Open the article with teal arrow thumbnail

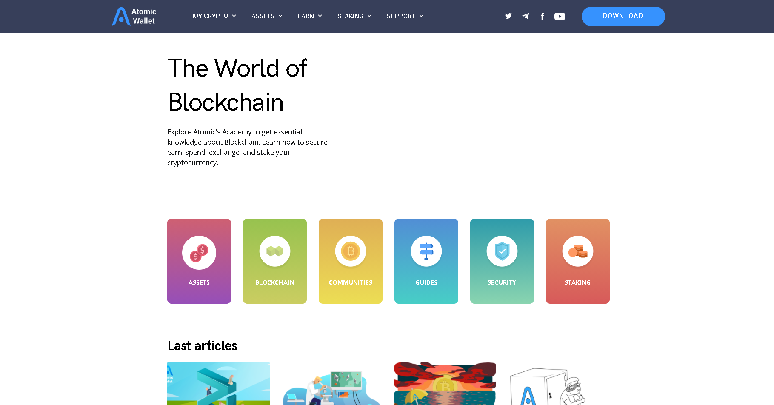pos(218,383)
